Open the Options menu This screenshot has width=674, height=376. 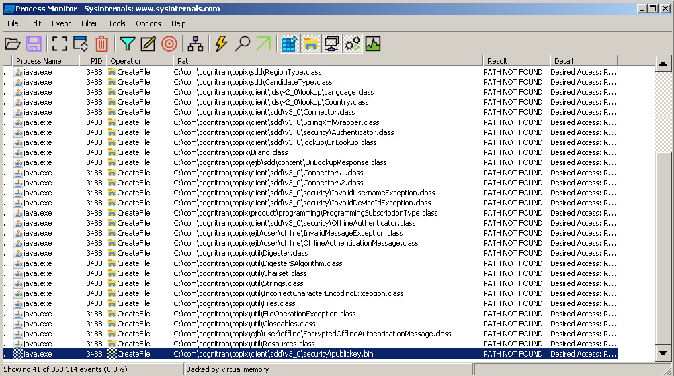click(x=149, y=23)
